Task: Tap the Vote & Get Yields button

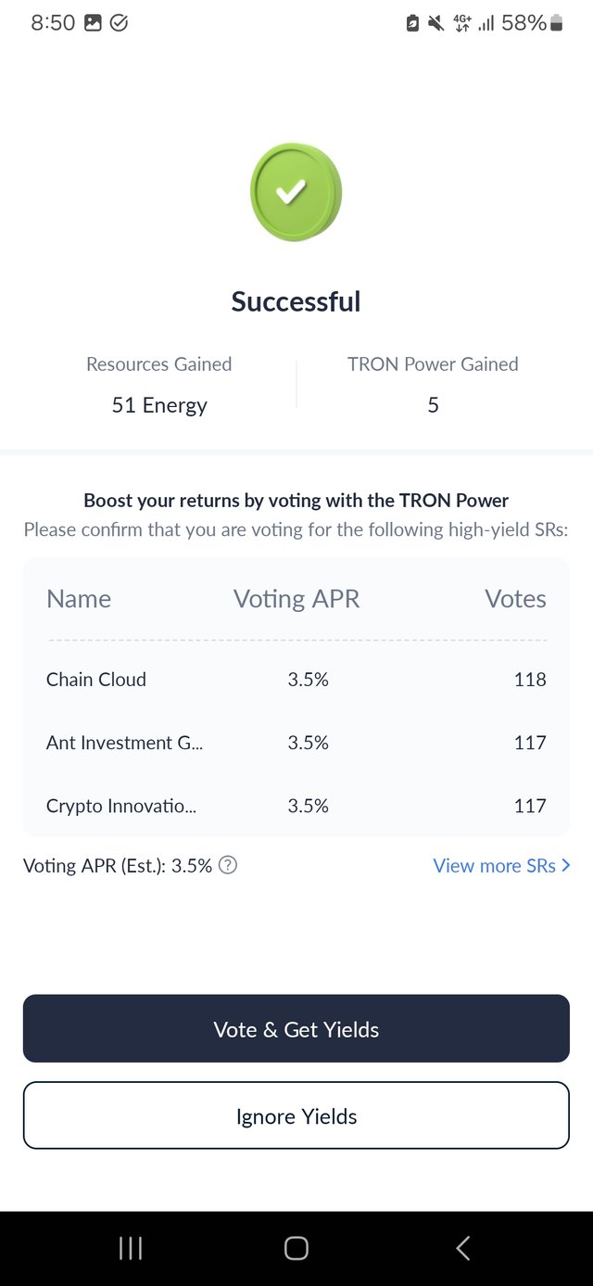Action: (x=296, y=1028)
